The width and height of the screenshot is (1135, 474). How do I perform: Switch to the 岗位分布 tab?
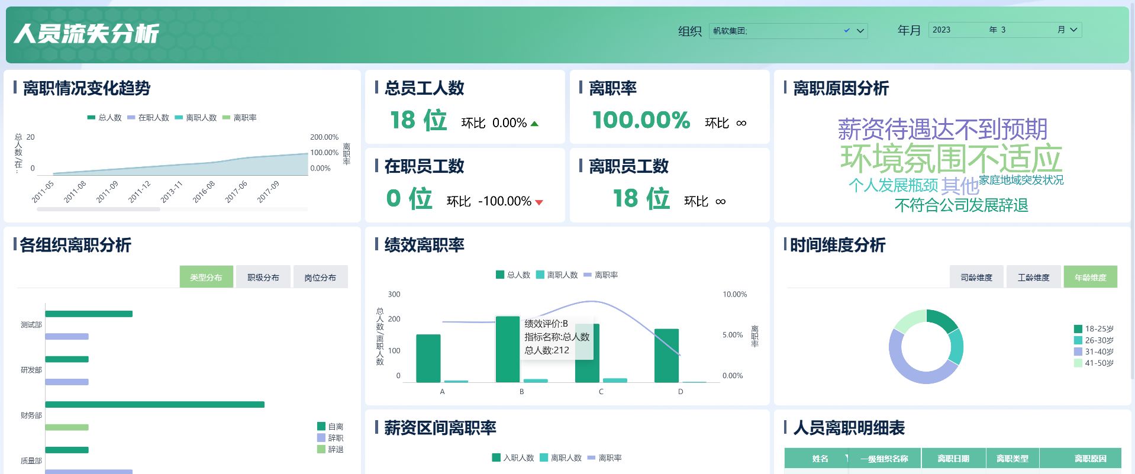[x=320, y=277]
